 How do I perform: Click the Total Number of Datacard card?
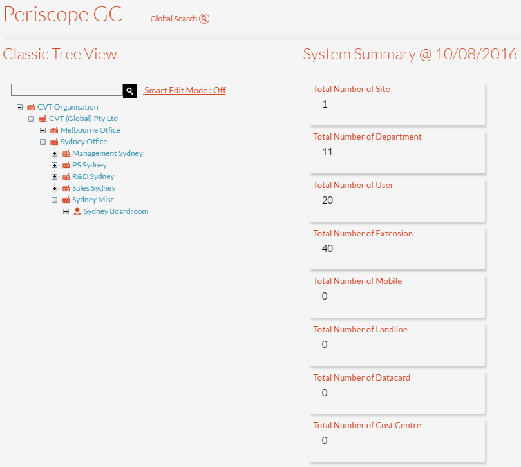tap(397, 392)
